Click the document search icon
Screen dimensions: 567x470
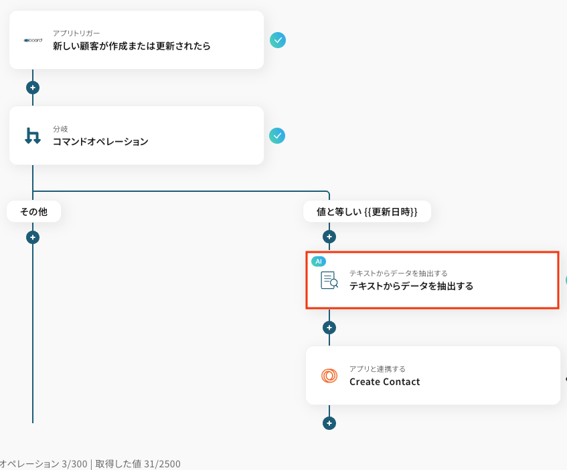(x=329, y=280)
